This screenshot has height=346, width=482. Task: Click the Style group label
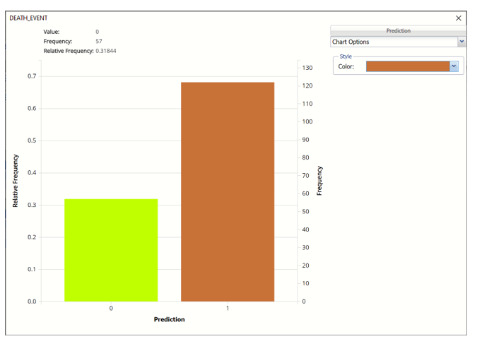[x=345, y=56]
